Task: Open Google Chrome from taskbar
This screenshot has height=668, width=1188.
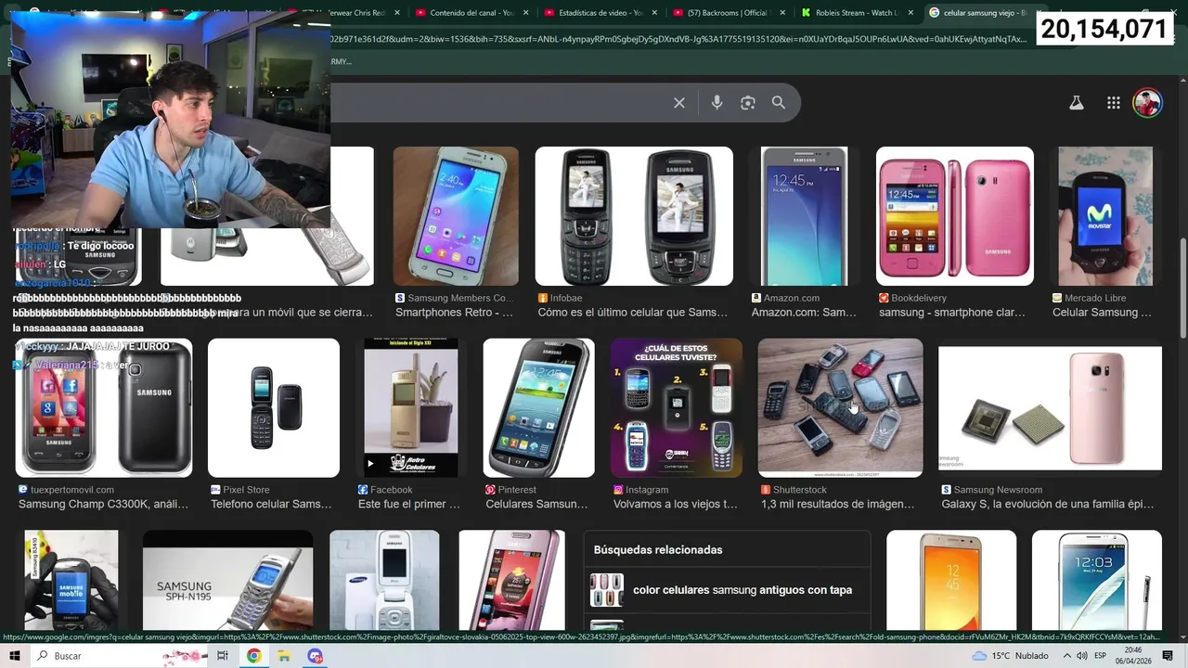Action: click(x=254, y=656)
